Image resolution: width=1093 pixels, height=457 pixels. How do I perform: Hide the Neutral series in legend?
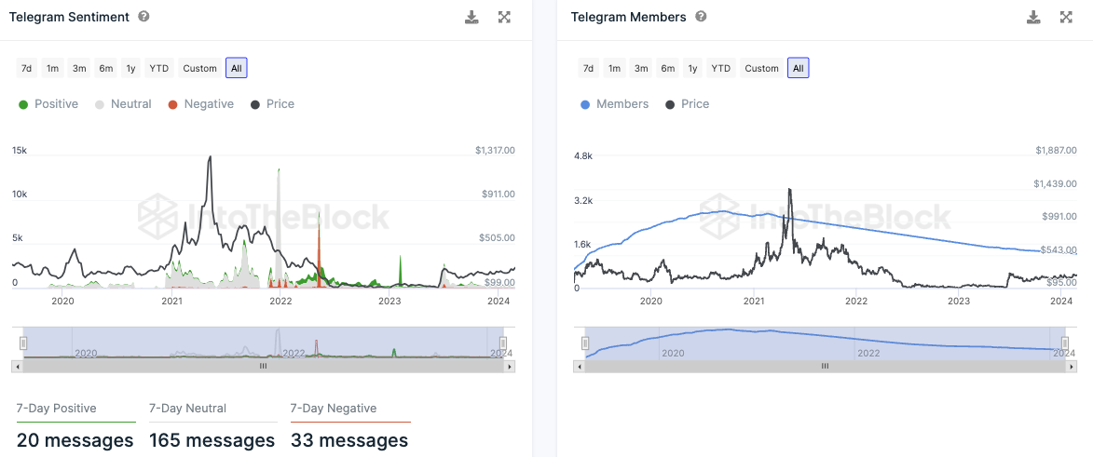coord(123,104)
